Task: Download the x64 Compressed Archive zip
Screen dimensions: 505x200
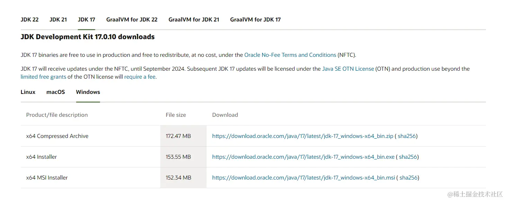Action: 303,136
